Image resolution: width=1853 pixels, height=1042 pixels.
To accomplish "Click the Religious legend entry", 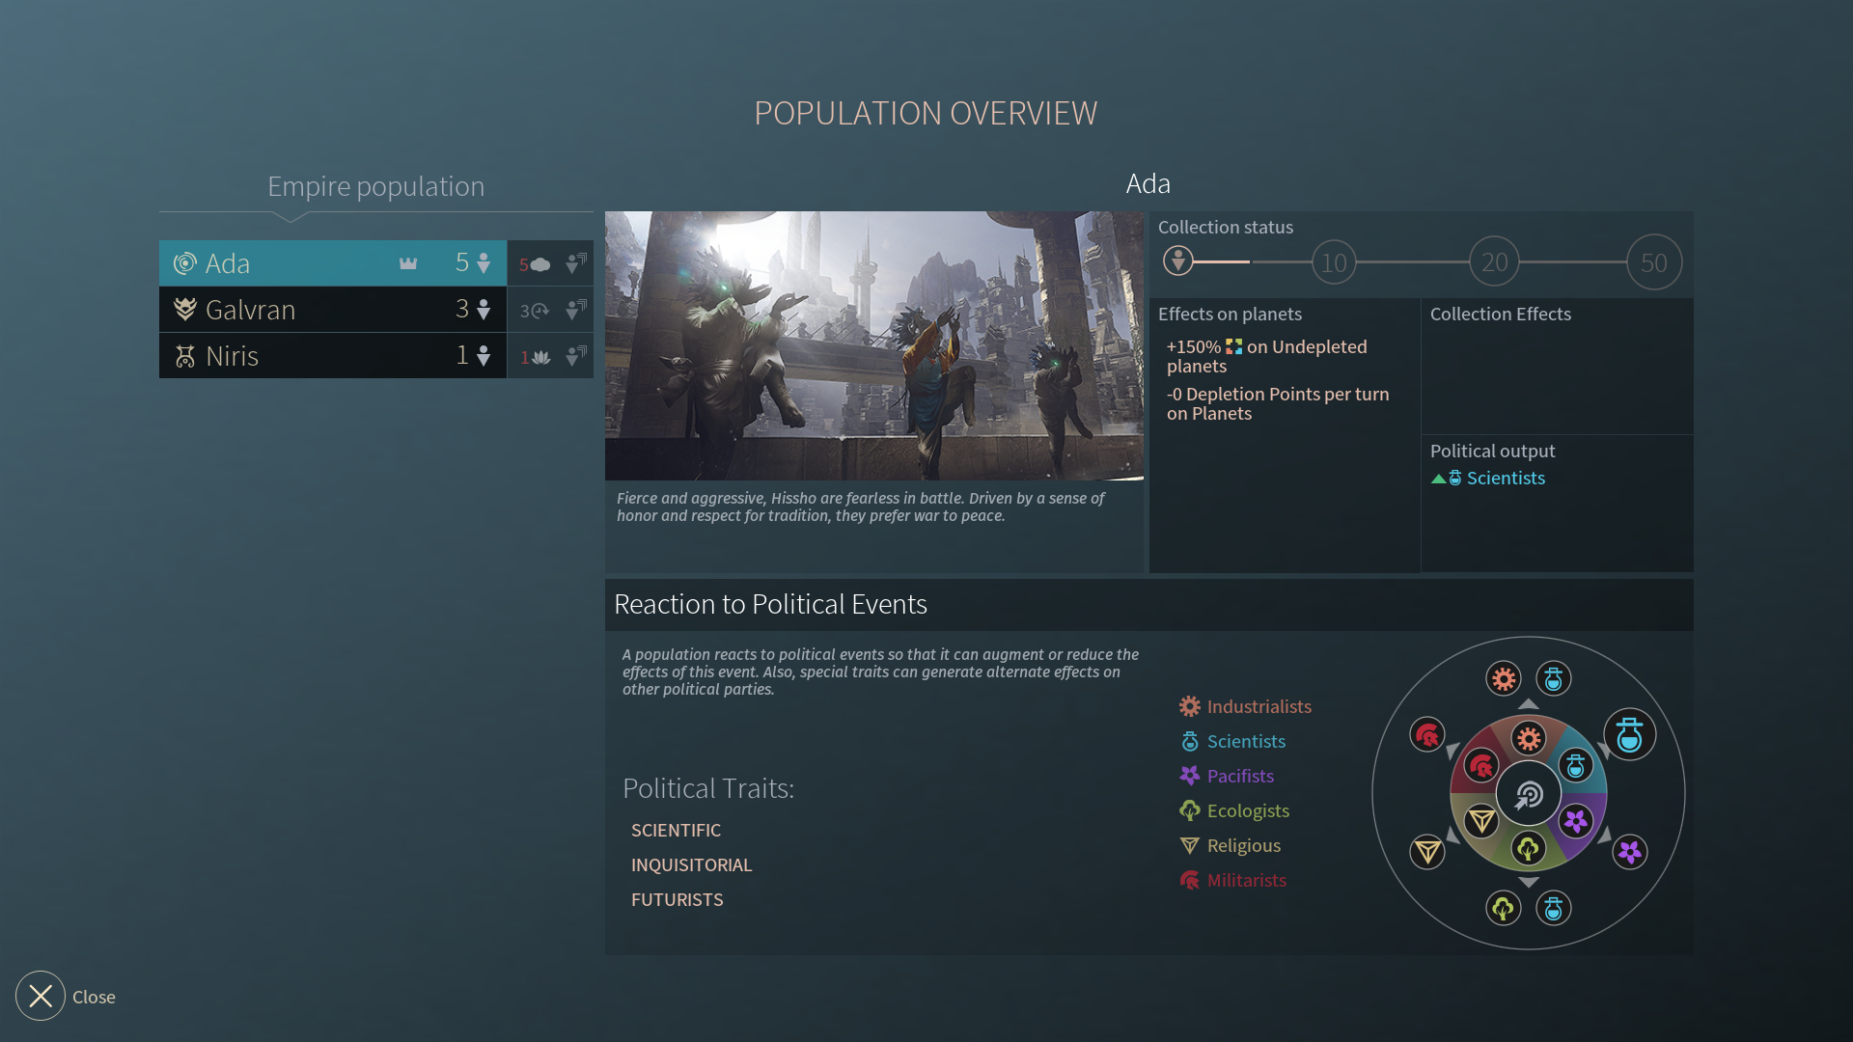I will [1231, 845].
